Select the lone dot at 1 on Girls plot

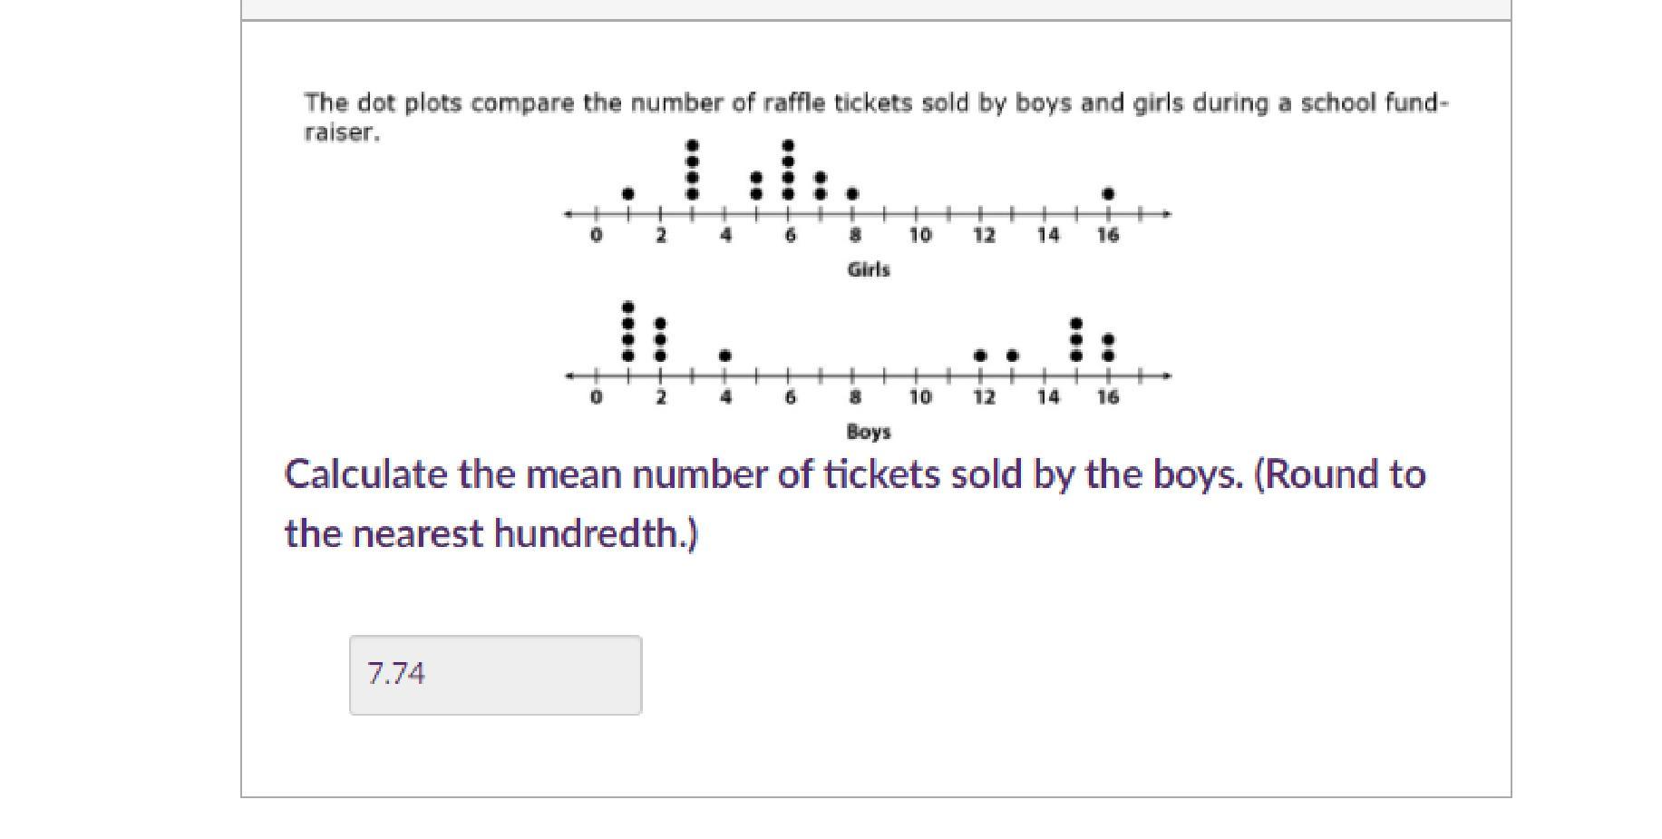tap(628, 194)
